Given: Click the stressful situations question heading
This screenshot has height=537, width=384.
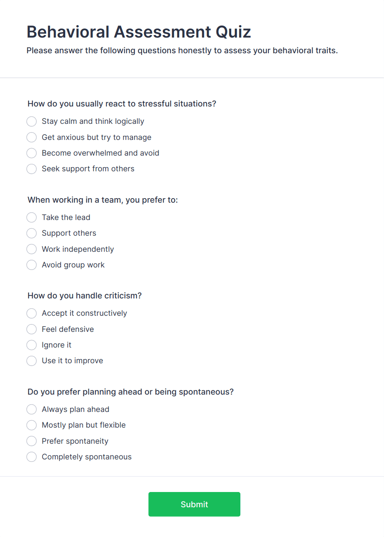Looking at the screenshot, I should coord(121,104).
